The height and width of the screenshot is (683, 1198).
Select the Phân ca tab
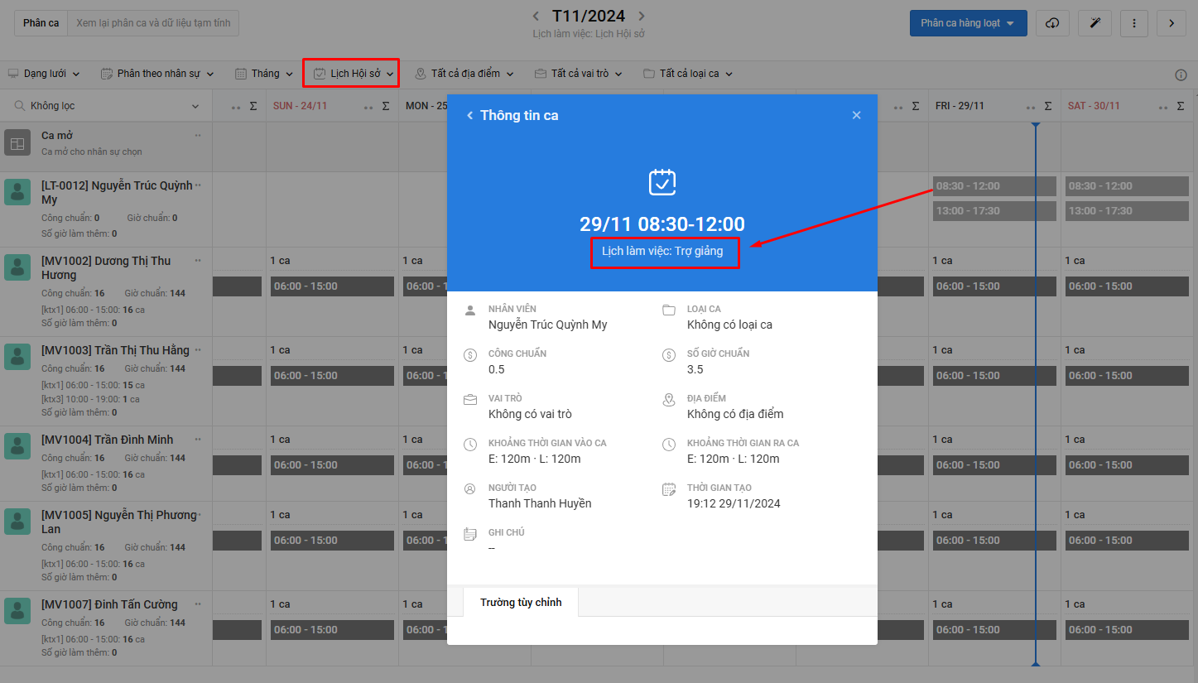41,23
